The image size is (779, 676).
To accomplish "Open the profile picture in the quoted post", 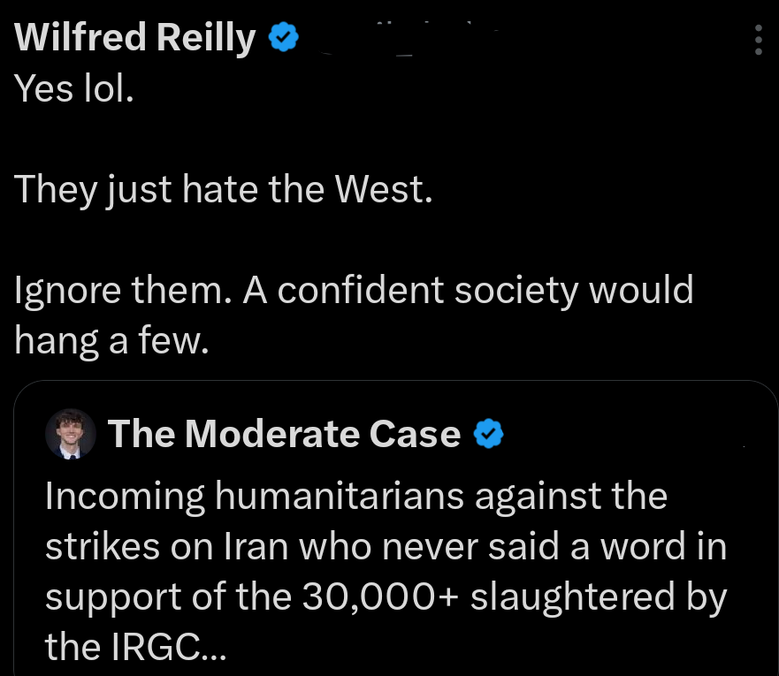I will 72,434.
